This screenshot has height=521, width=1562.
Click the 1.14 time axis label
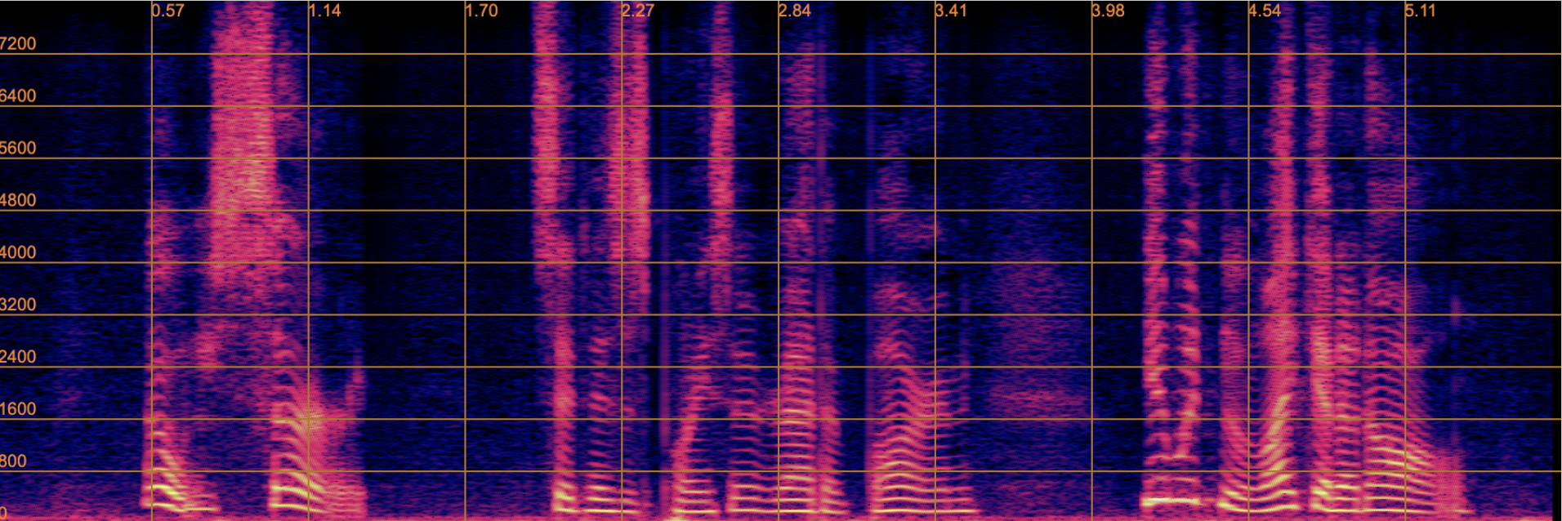(325, 11)
